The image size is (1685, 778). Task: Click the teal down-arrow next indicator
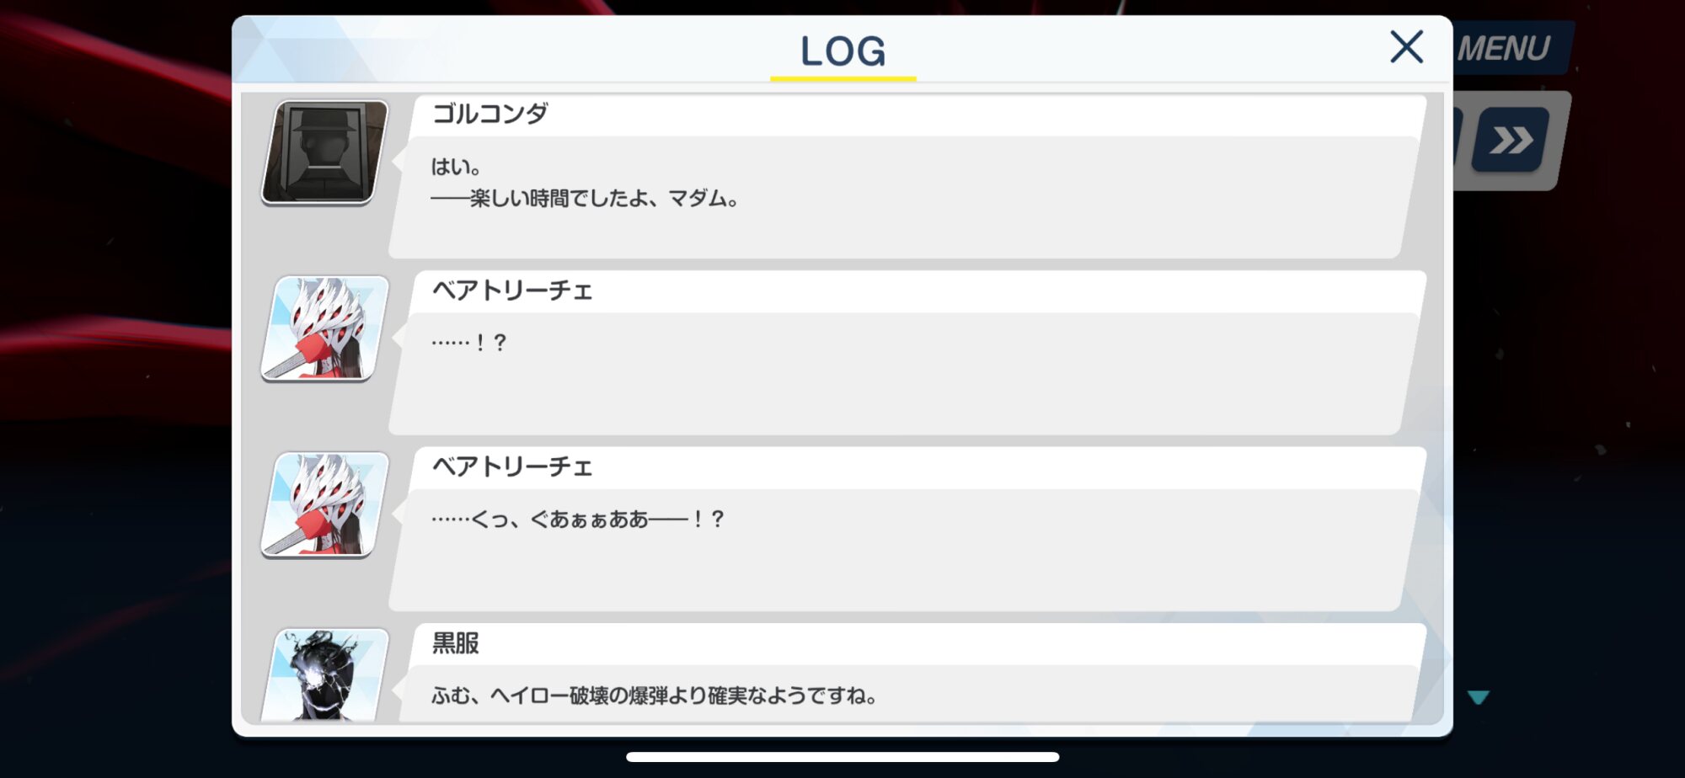pos(1479,697)
